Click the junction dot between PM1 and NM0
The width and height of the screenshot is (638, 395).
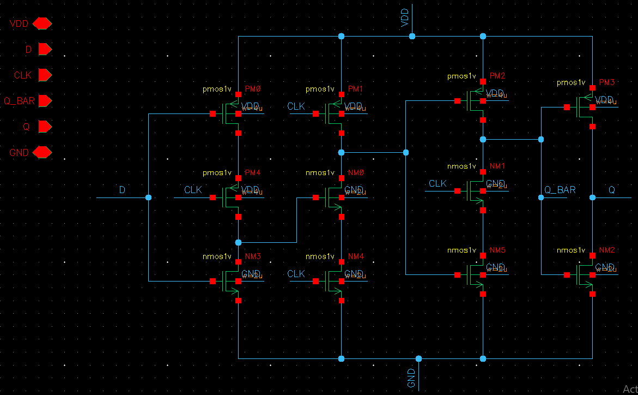342,152
